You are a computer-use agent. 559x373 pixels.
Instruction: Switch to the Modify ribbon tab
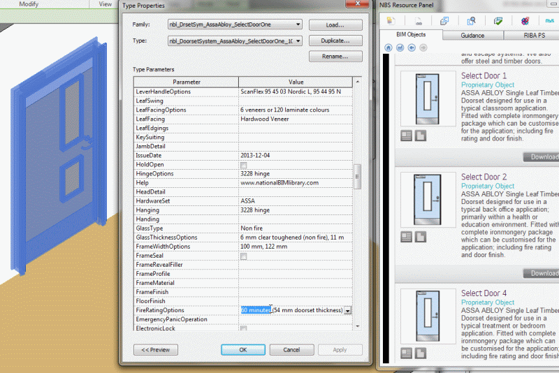(x=29, y=4)
